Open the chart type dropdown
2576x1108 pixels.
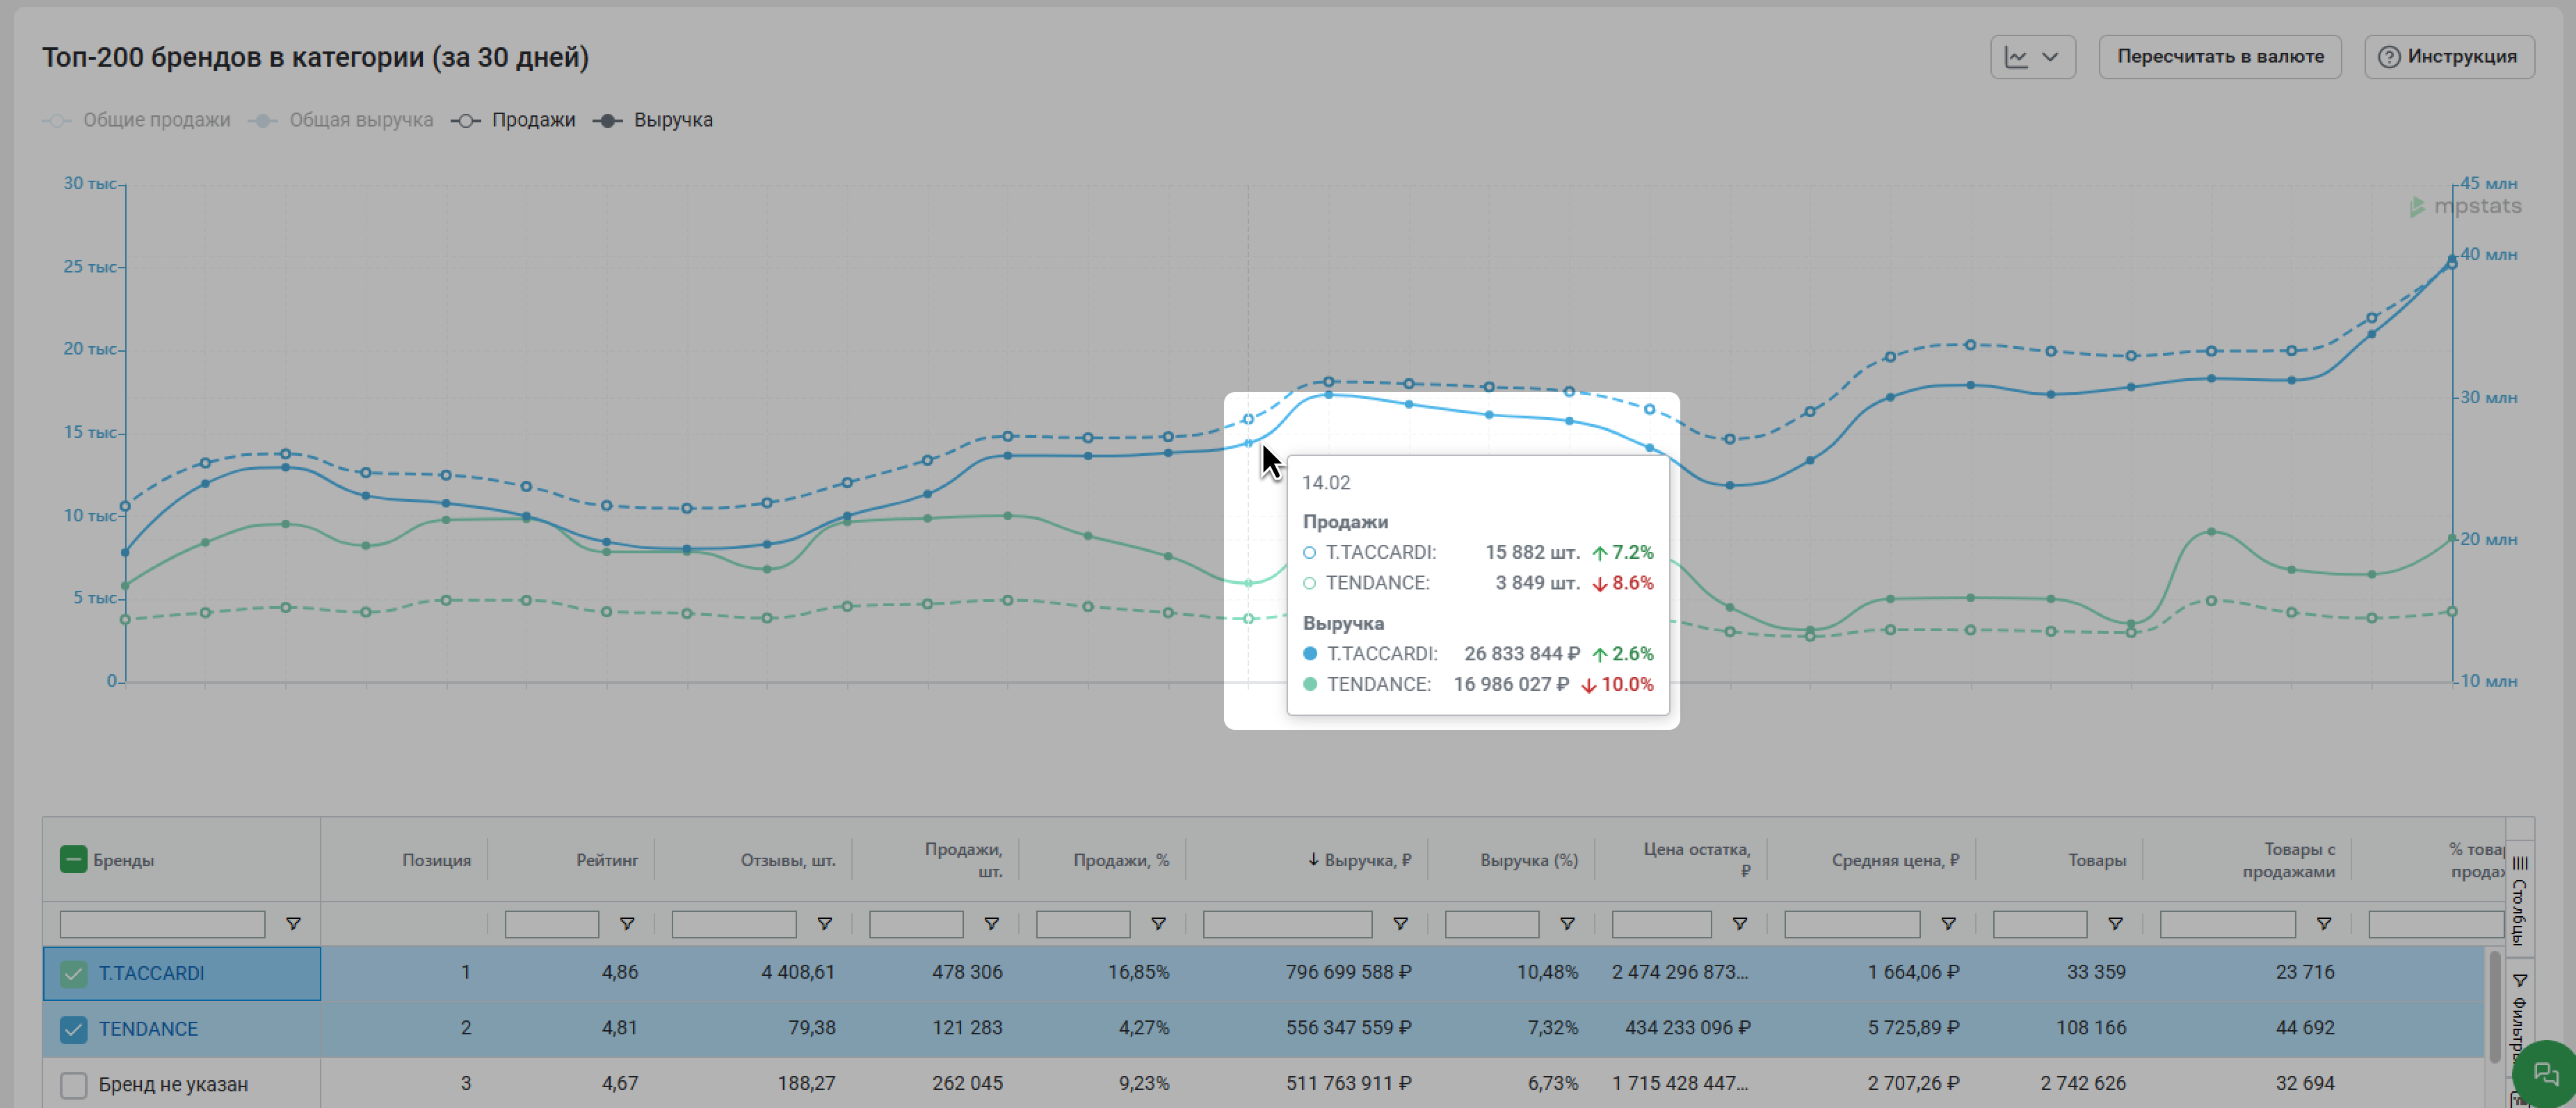[x=2032, y=57]
